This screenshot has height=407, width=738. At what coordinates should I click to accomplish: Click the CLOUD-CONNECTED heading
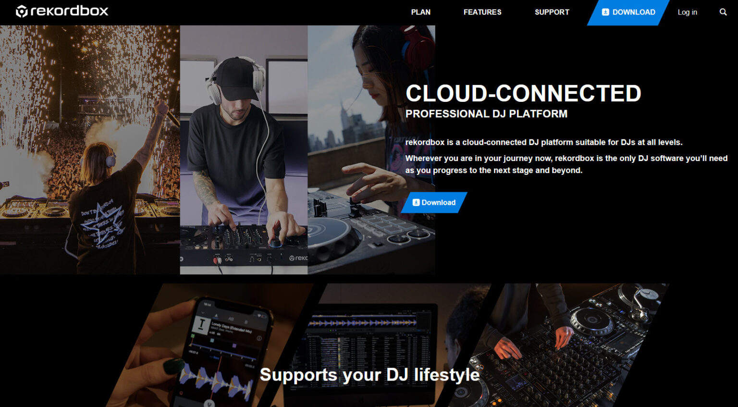pyautogui.click(x=523, y=94)
